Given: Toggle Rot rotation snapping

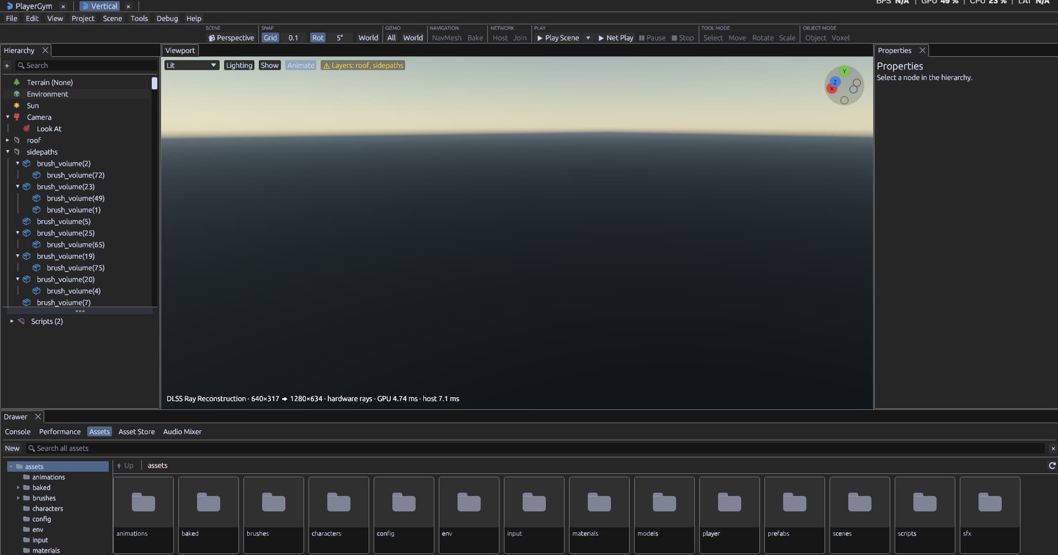Looking at the screenshot, I should pyautogui.click(x=318, y=38).
